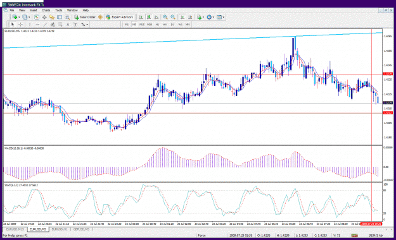Expand the Indicators dropdown arrow
The image size is (396, 240).
[203, 17]
